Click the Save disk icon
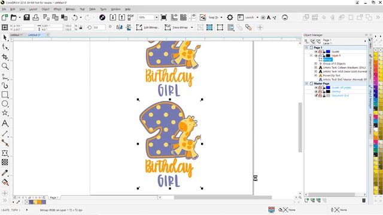This screenshot has height=215, width=383. click(26, 17)
